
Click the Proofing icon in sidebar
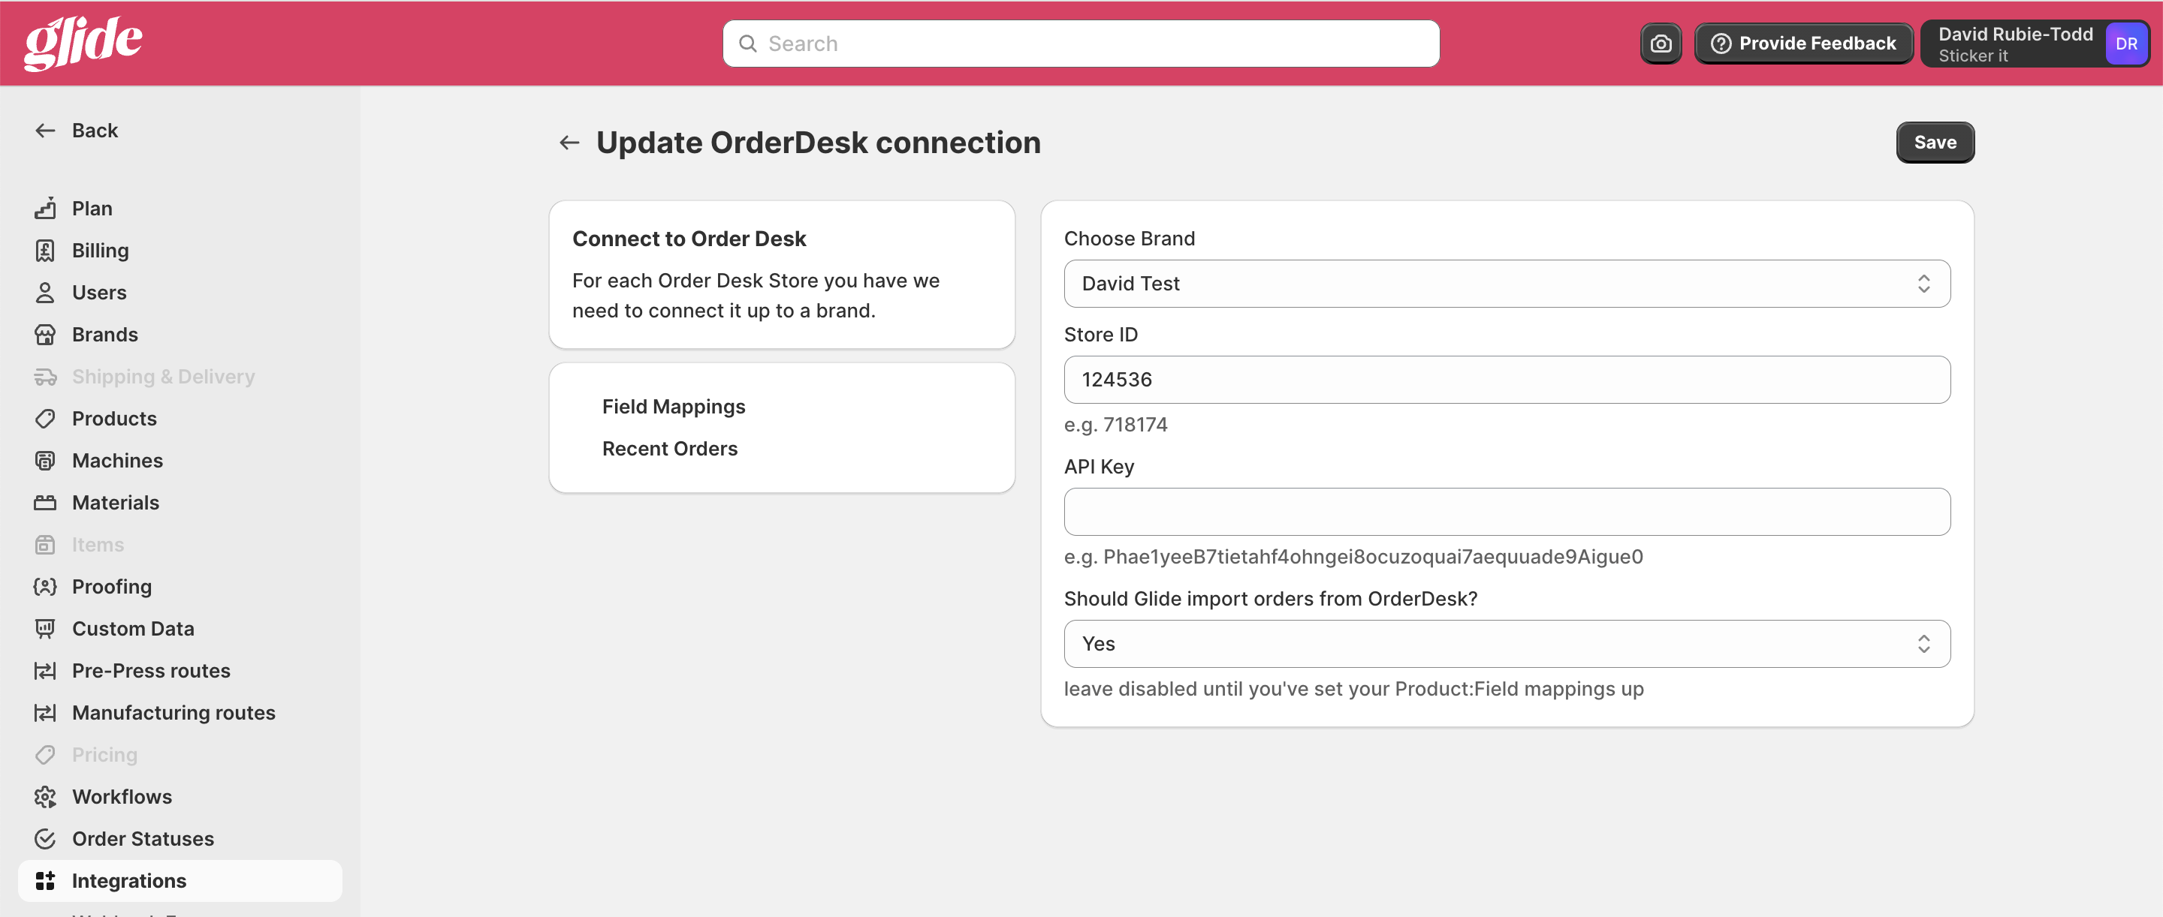click(x=45, y=586)
